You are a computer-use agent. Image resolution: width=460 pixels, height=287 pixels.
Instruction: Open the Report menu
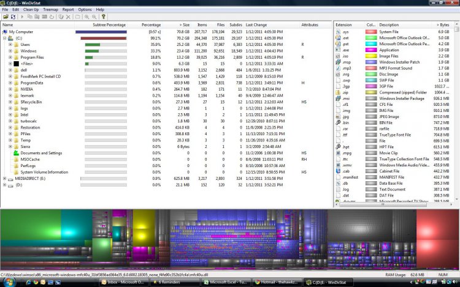[68, 10]
